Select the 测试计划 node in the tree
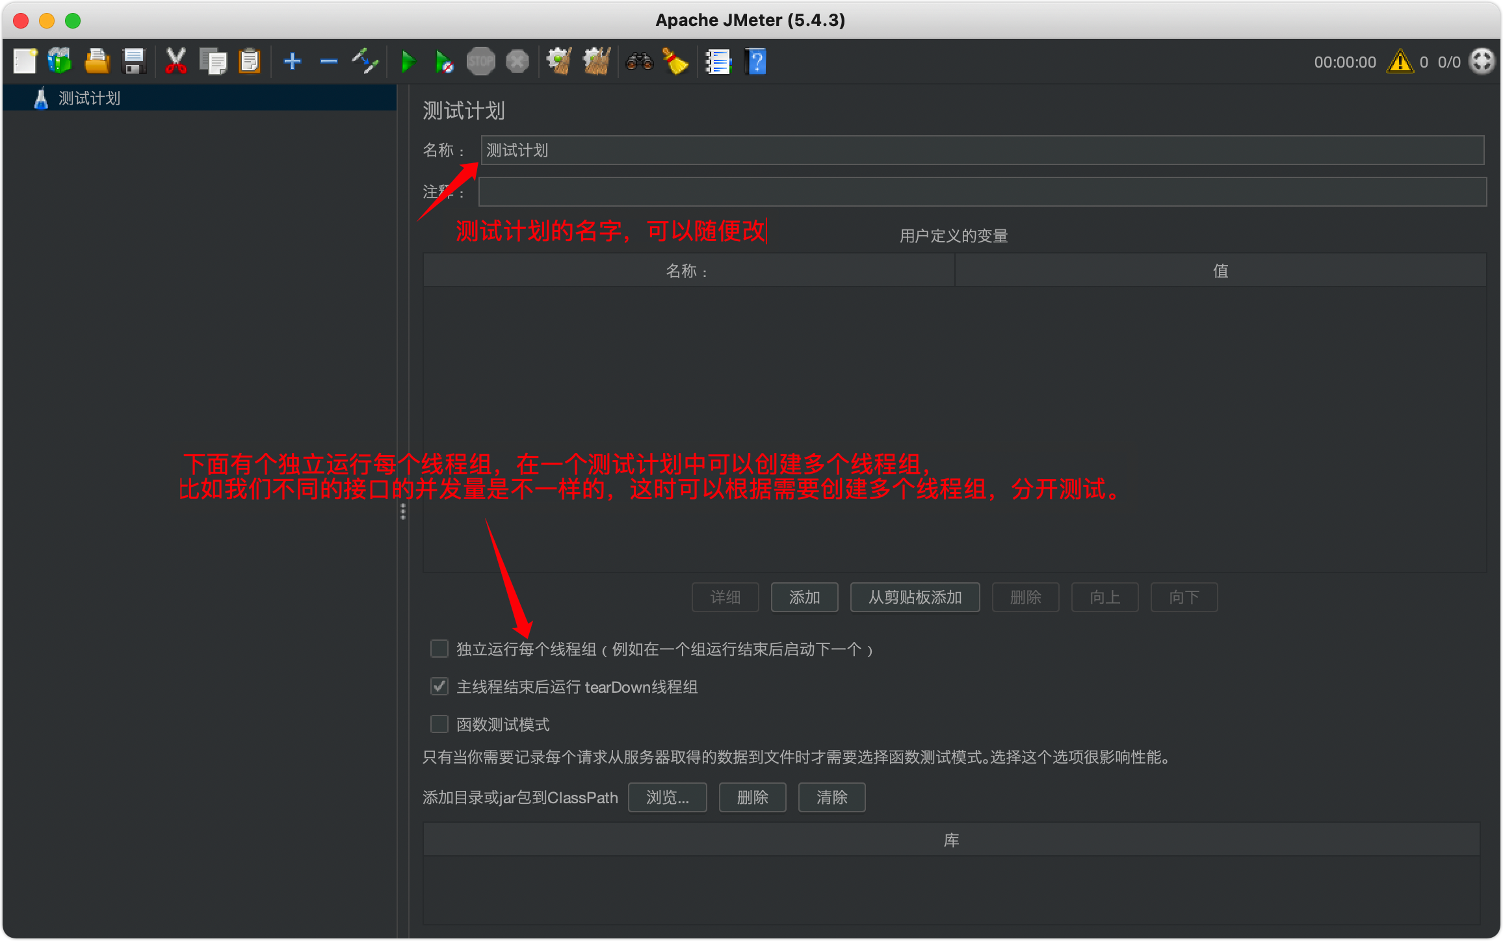 tap(89, 98)
